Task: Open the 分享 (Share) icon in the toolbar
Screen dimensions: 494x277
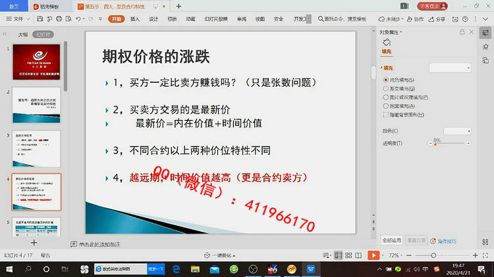Action: (438, 20)
